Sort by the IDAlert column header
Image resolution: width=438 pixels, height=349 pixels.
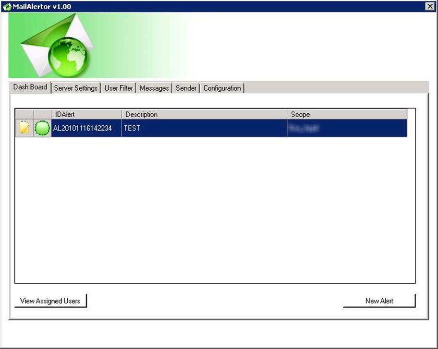click(86, 114)
